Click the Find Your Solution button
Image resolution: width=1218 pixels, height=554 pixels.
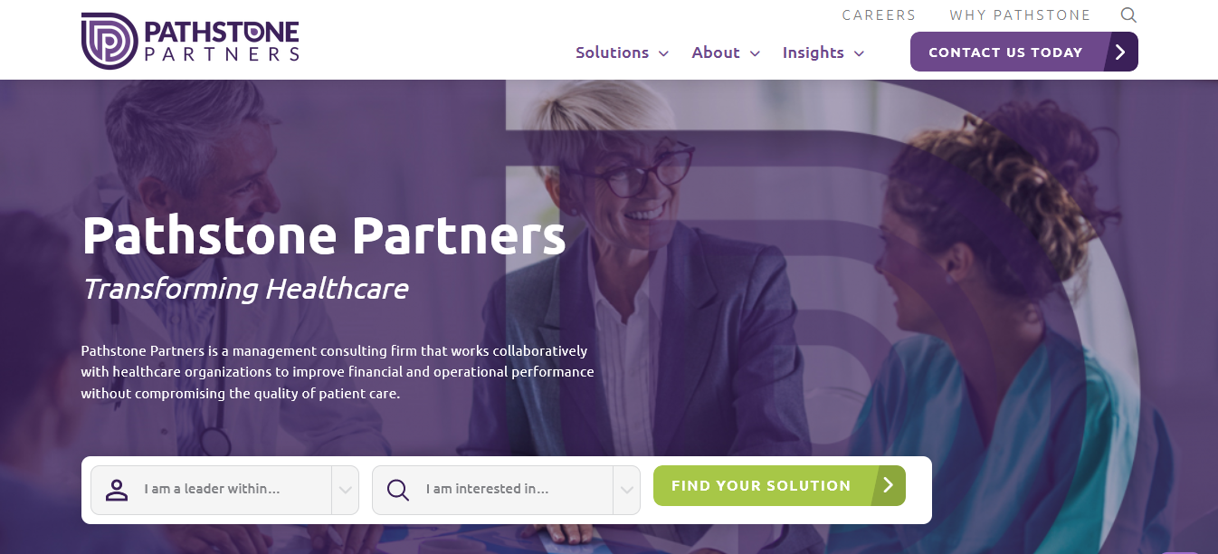click(x=779, y=485)
